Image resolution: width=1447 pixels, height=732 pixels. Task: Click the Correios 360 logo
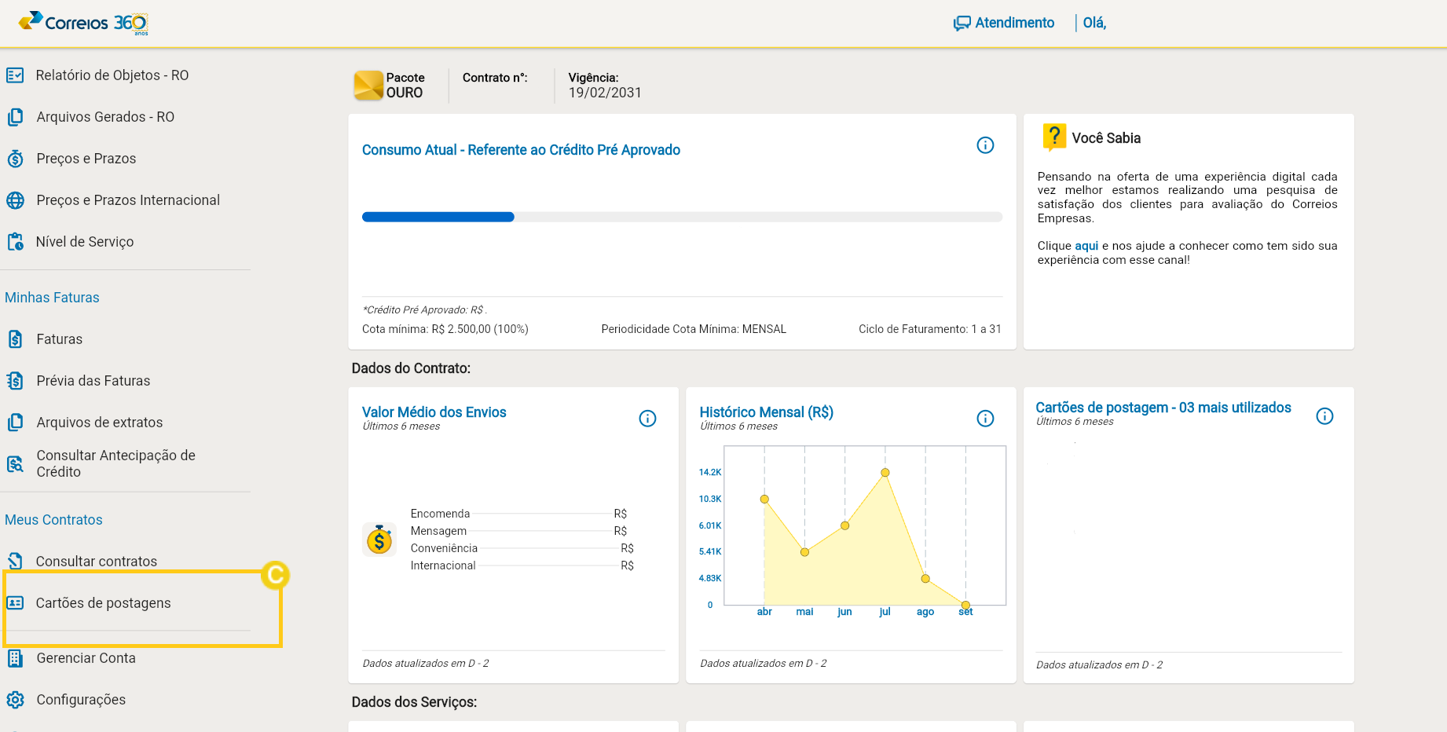click(84, 22)
